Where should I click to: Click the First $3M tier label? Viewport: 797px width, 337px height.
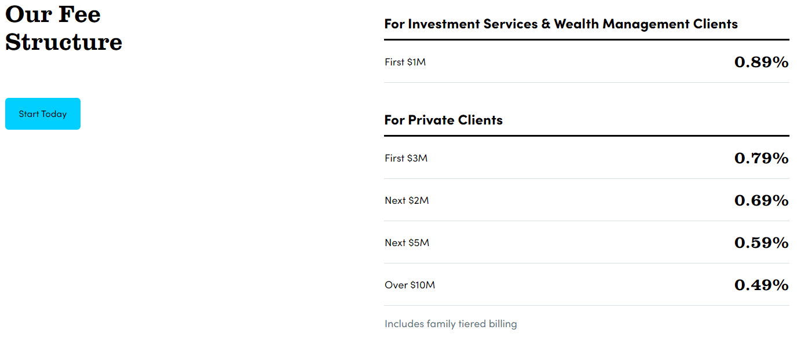[406, 158]
